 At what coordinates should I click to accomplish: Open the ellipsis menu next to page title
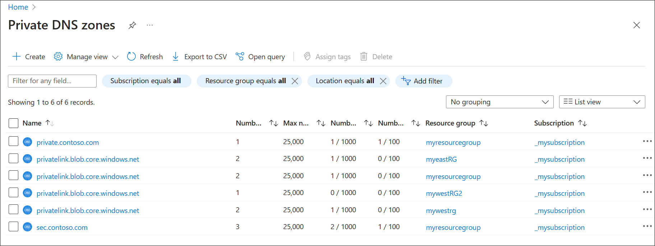pyautogui.click(x=150, y=25)
